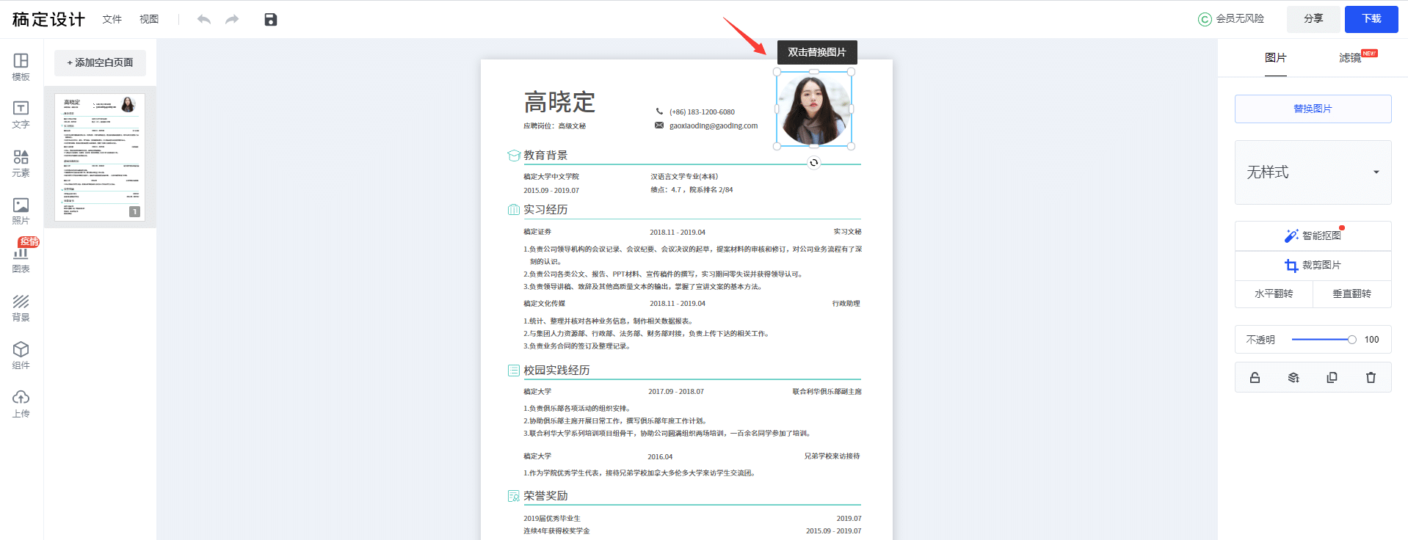
Task: Click the 替换图片 button
Action: coord(1313,109)
